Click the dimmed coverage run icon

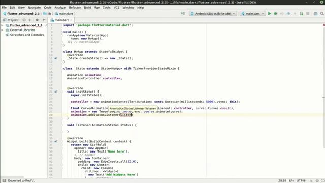point(282,14)
